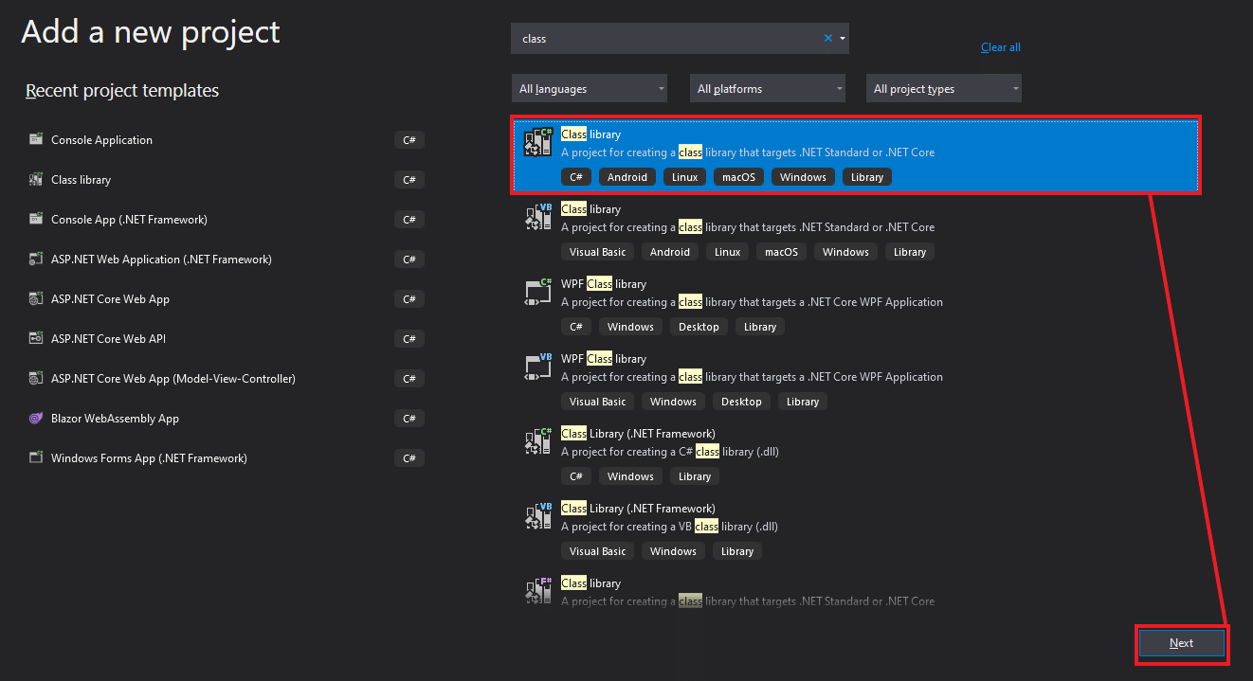
Task: Select ASP.NET Core Web App (Model-View-Controller)
Action: (173, 378)
